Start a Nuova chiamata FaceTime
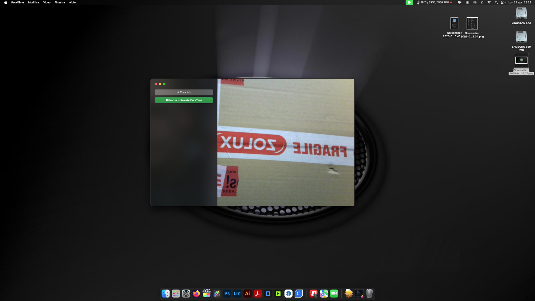The width and height of the screenshot is (535, 301). [184, 100]
